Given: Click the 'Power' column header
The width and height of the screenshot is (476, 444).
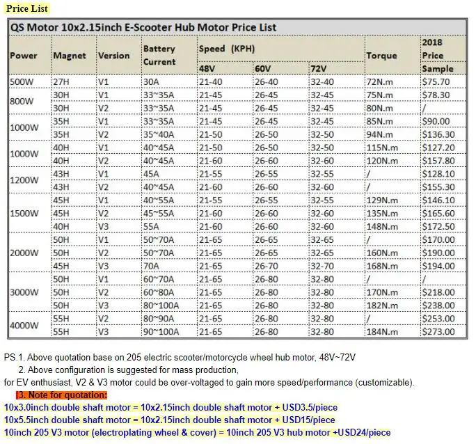Looking at the screenshot, I should (x=24, y=56).
